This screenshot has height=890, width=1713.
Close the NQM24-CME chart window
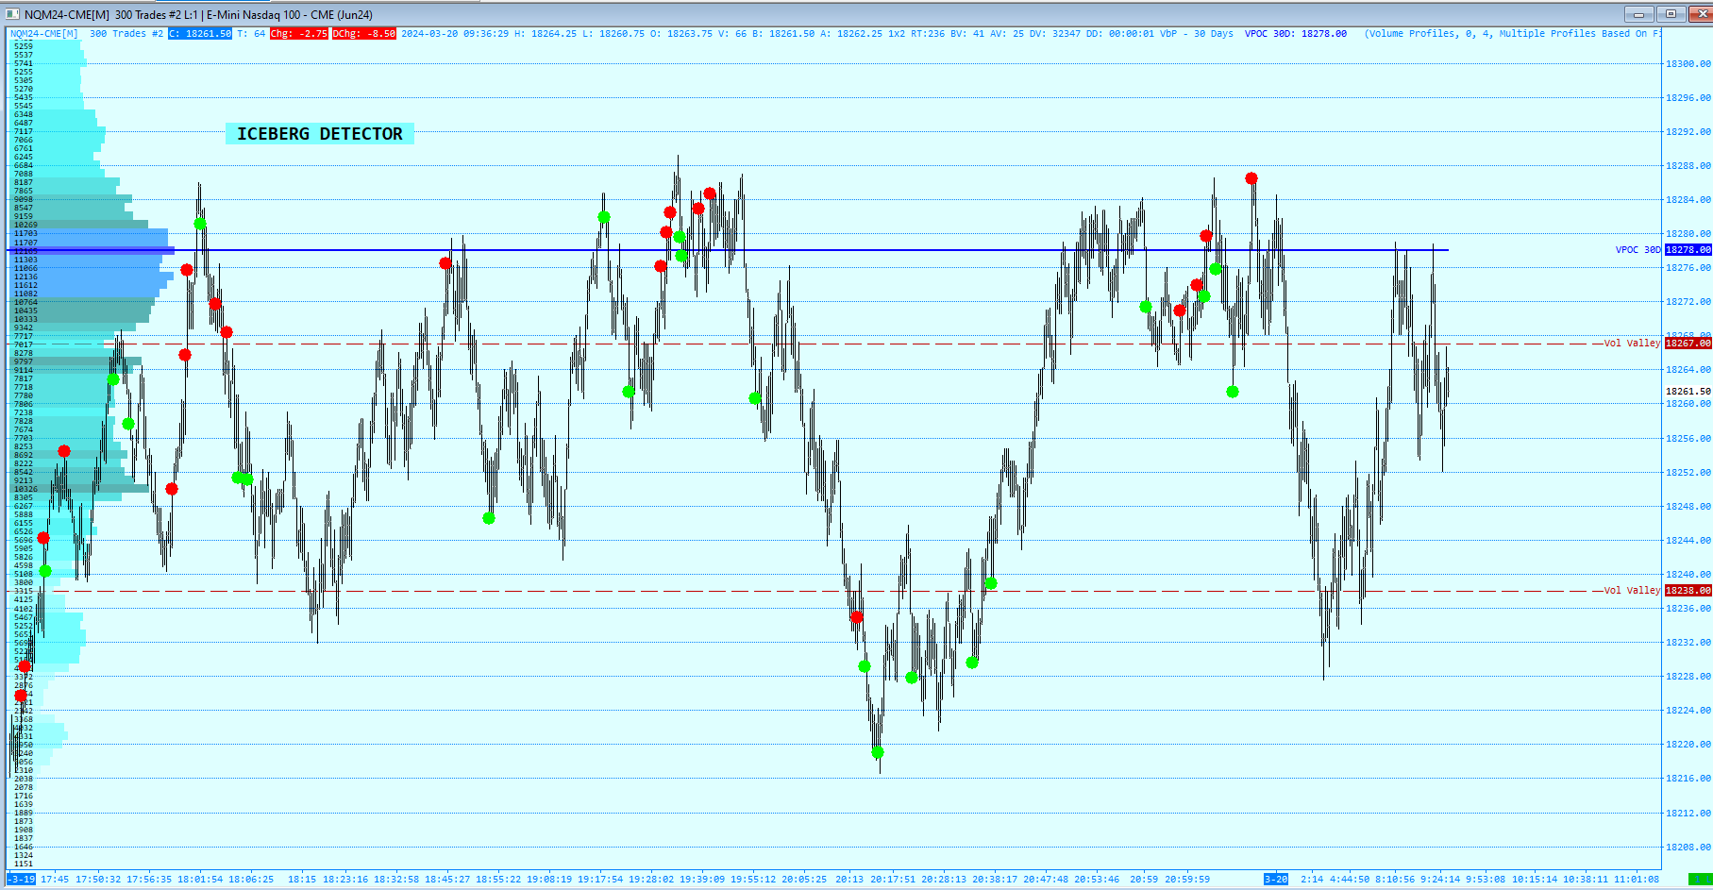[1698, 14]
